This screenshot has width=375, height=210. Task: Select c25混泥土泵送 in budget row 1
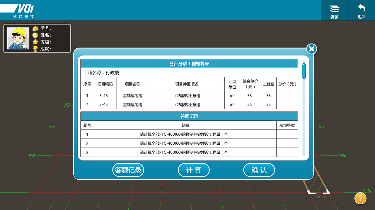pos(187,96)
